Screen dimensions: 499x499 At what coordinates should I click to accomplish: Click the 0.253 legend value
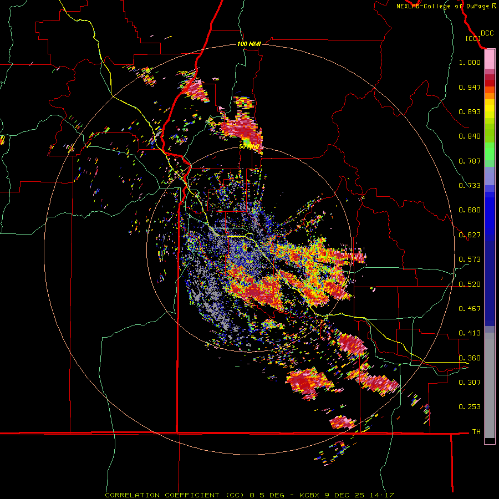point(470,407)
